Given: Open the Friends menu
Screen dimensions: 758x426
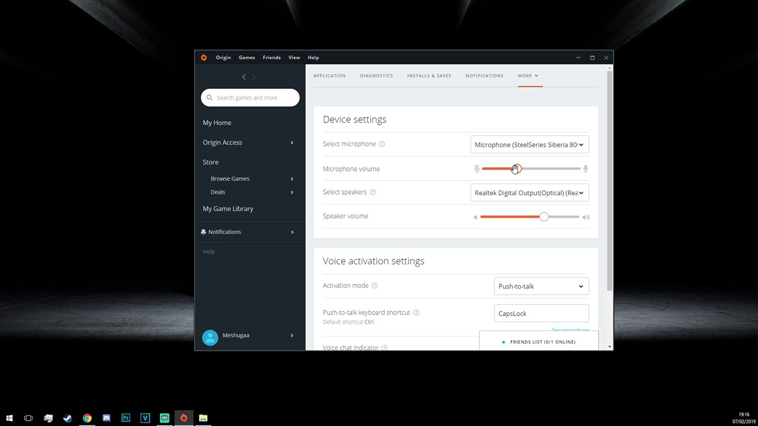Looking at the screenshot, I should point(272,57).
